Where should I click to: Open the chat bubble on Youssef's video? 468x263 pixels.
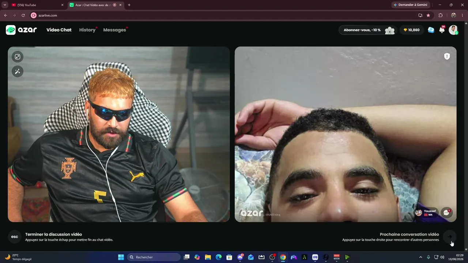pyautogui.click(x=446, y=213)
